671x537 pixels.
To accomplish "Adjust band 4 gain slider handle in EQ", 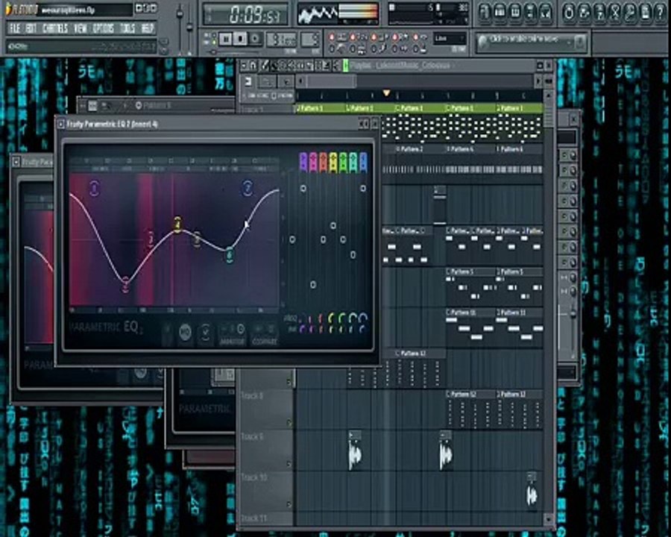I will (x=333, y=225).
